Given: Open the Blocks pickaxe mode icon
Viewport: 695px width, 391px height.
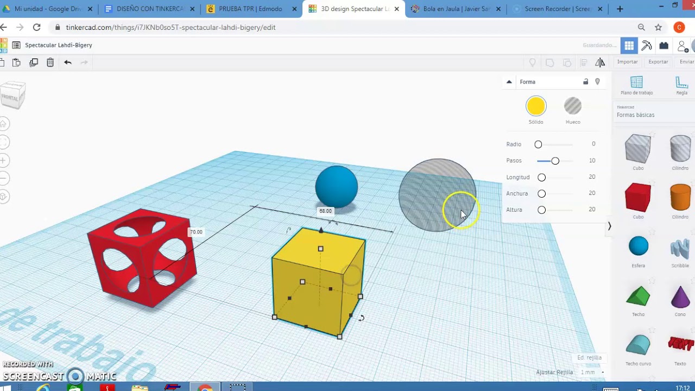Looking at the screenshot, I should [x=646, y=46].
